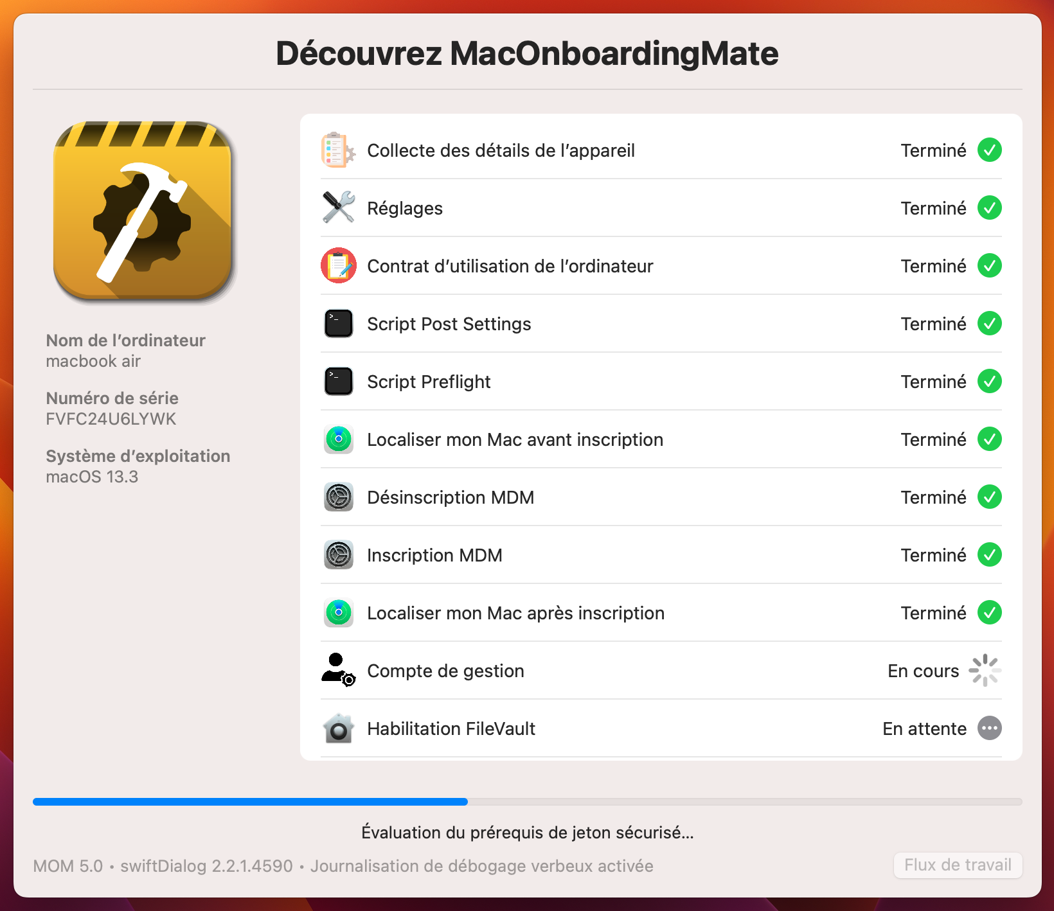1054x911 pixels.
Task: Select the Réglages label
Action: point(405,208)
